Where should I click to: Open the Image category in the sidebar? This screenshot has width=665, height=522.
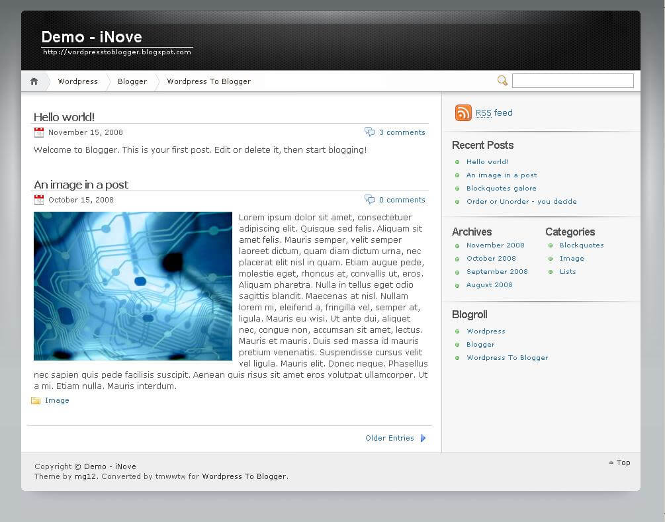(x=572, y=258)
